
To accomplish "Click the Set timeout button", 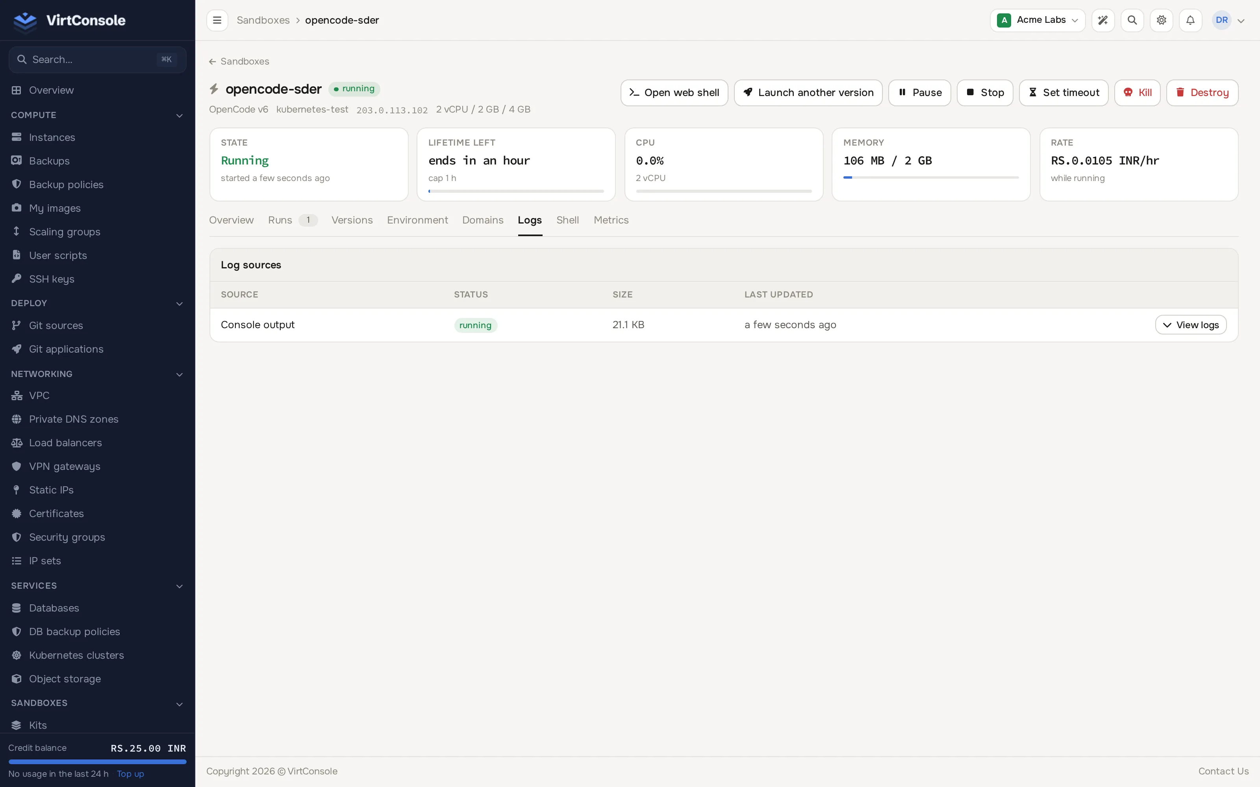I will [x=1064, y=92].
